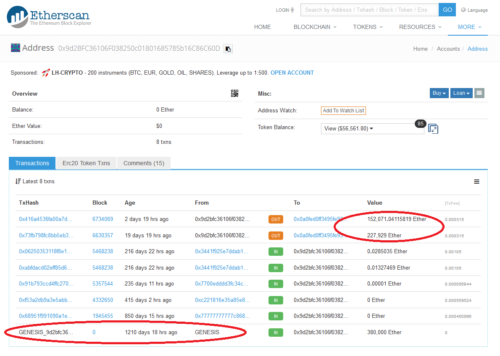Screen dimensions: 500x356
Task: Switch to the Erc20 Token Txns tab
Action: click(x=86, y=163)
